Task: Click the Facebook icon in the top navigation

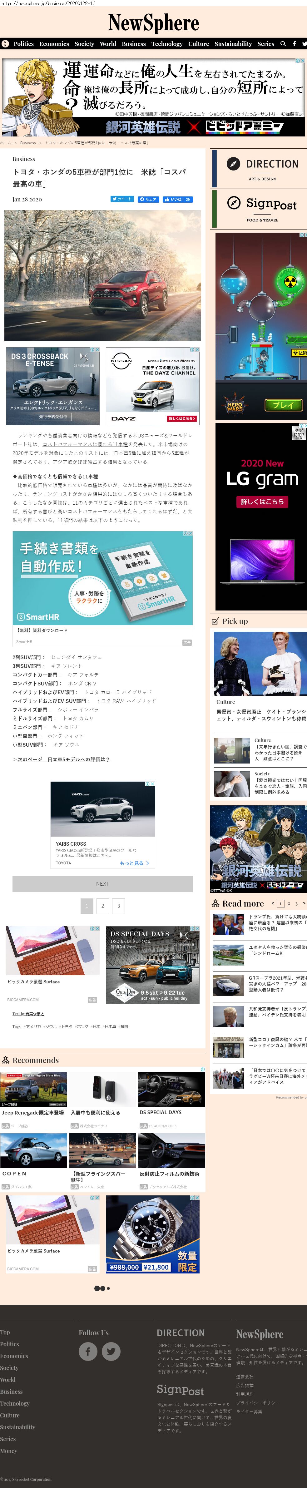Action: [294, 44]
